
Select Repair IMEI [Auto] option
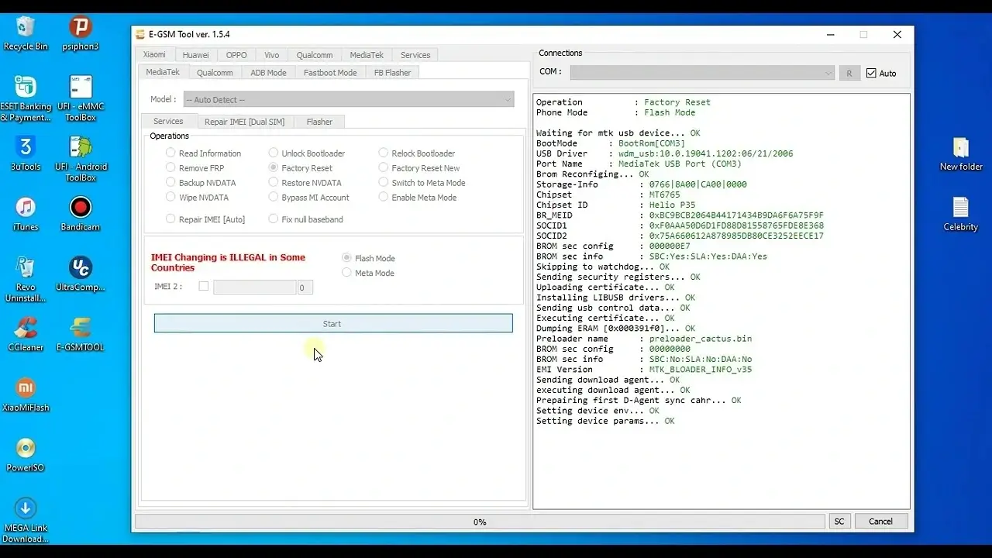pyautogui.click(x=205, y=219)
